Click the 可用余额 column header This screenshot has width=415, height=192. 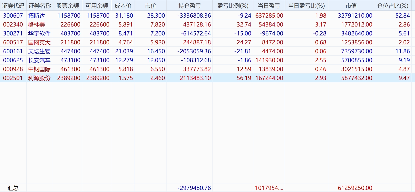point(97,6)
